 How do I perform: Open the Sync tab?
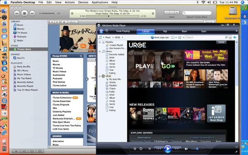204,31
